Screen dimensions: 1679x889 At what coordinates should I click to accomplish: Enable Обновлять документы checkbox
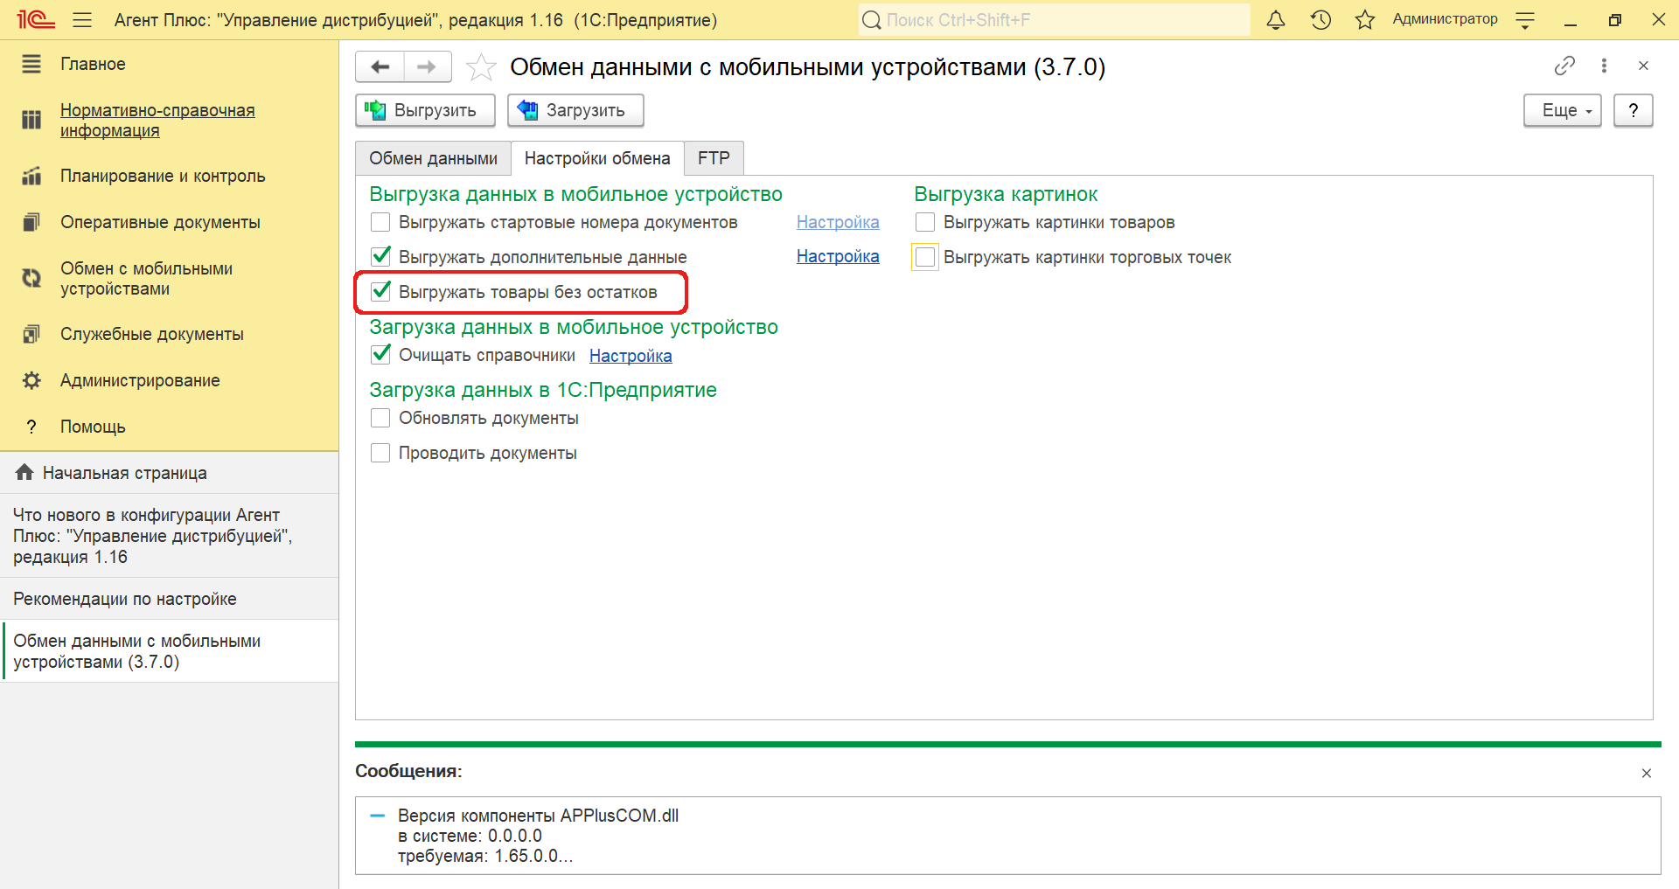tap(380, 418)
